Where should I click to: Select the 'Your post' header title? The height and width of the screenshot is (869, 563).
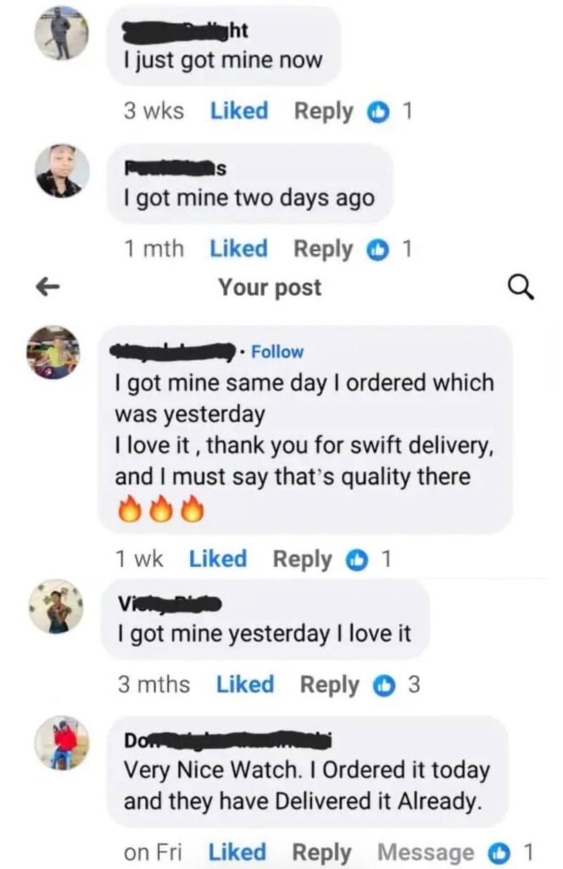point(270,288)
